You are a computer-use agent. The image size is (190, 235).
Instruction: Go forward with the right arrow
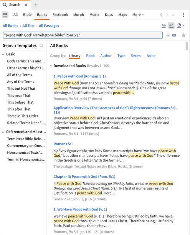tap(167, 15)
